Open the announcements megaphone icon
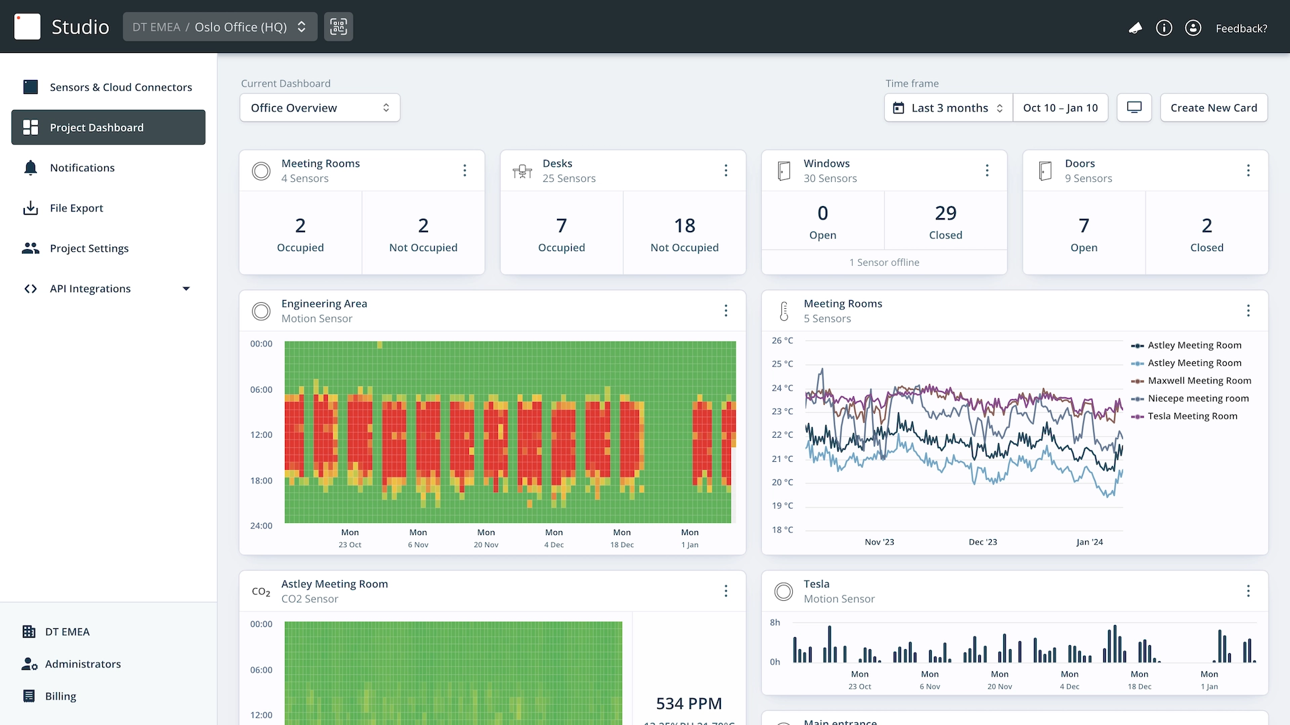1290x725 pixels. pyautogui.click(x=1135, y=28)
